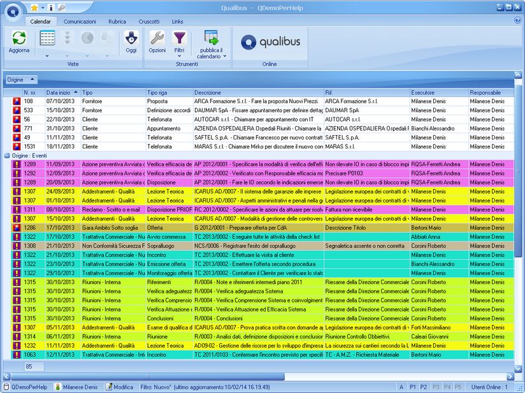The height and width of the screenshot is (393, 525).
Task: Click the exclamation icon on row 1311
Action: tap(17, 210)
